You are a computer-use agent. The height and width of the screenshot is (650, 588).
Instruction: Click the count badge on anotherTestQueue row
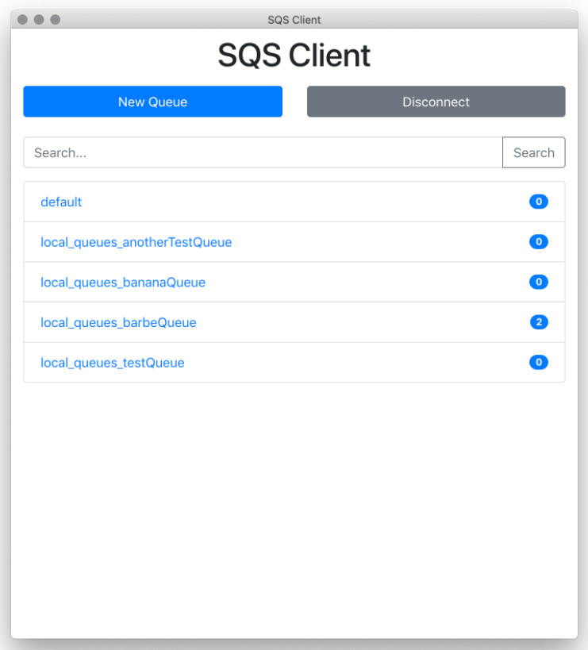[x=538, y=242]
